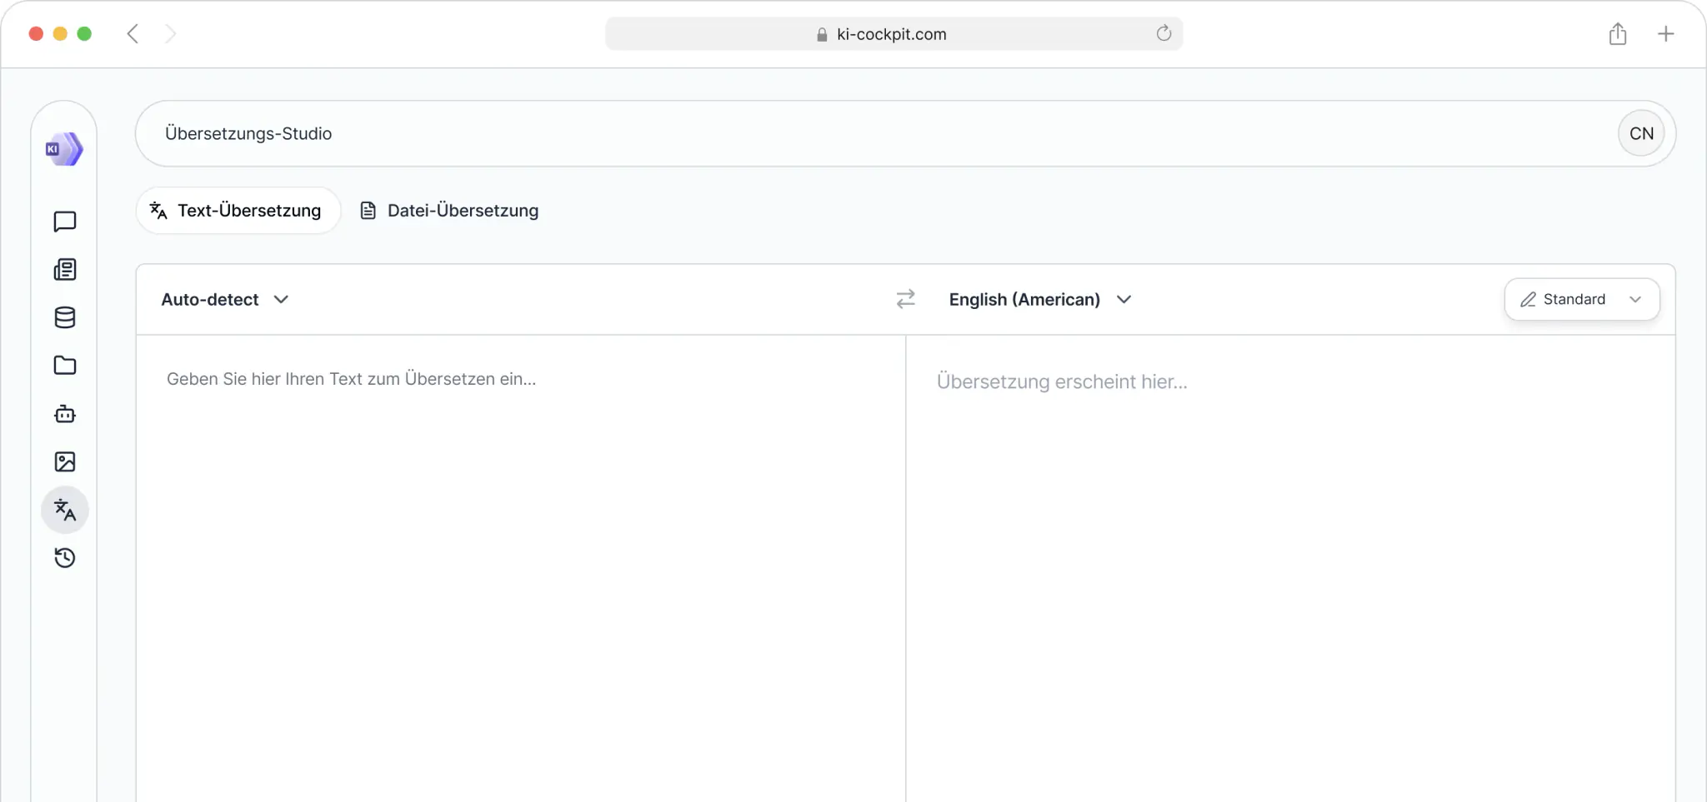Click the source text input area
This screenshot has height=802, width=1707.
pyautogui.click(x=521, y=569)
